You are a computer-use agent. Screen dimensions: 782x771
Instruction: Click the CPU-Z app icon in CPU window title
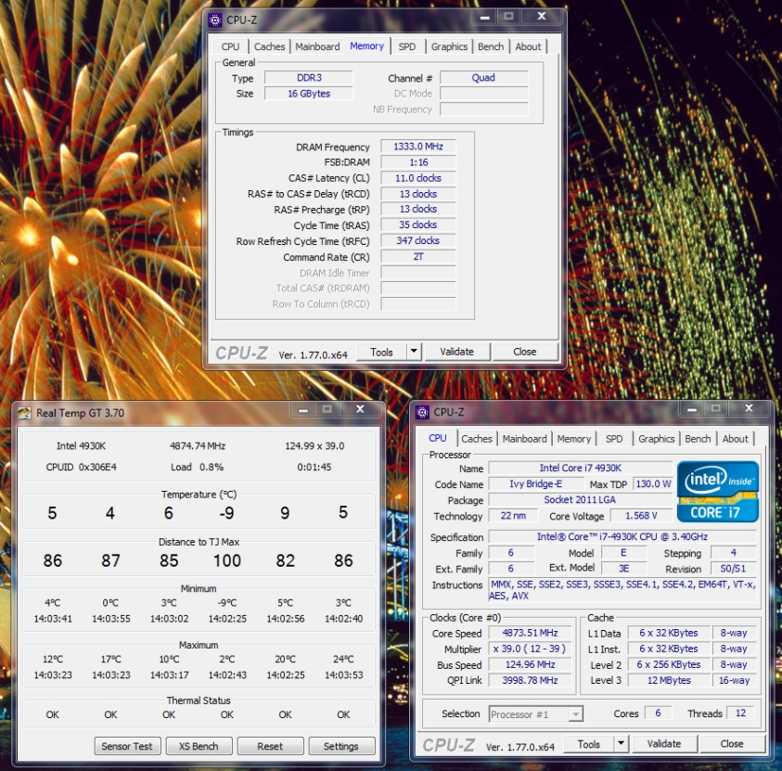point(422,412)
